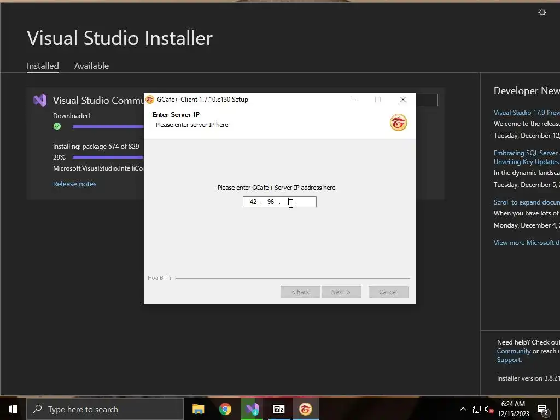Click the 29% installing progress bar
Viewport: 560px width, 420px height.
[x=108, y=157]
